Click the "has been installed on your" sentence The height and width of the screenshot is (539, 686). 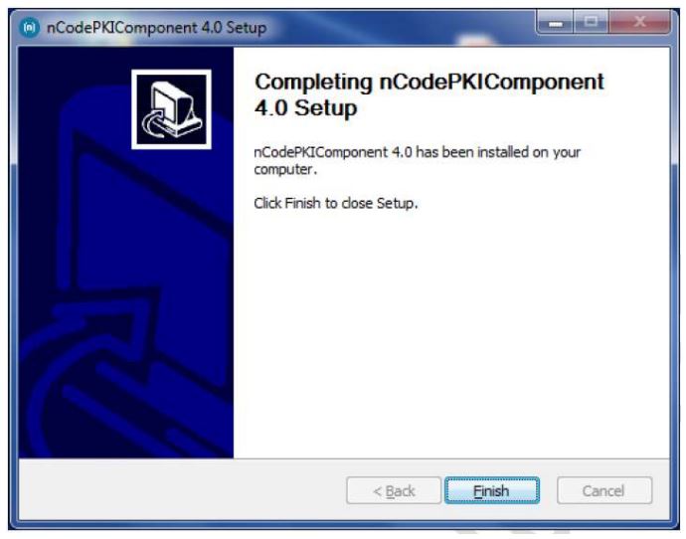pyautogui.click(x=498, y=152)
